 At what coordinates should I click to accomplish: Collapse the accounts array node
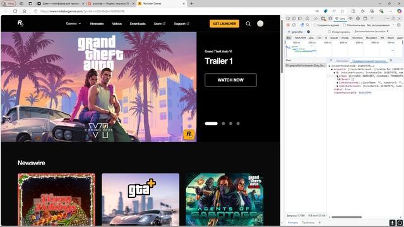pos(332,69)
